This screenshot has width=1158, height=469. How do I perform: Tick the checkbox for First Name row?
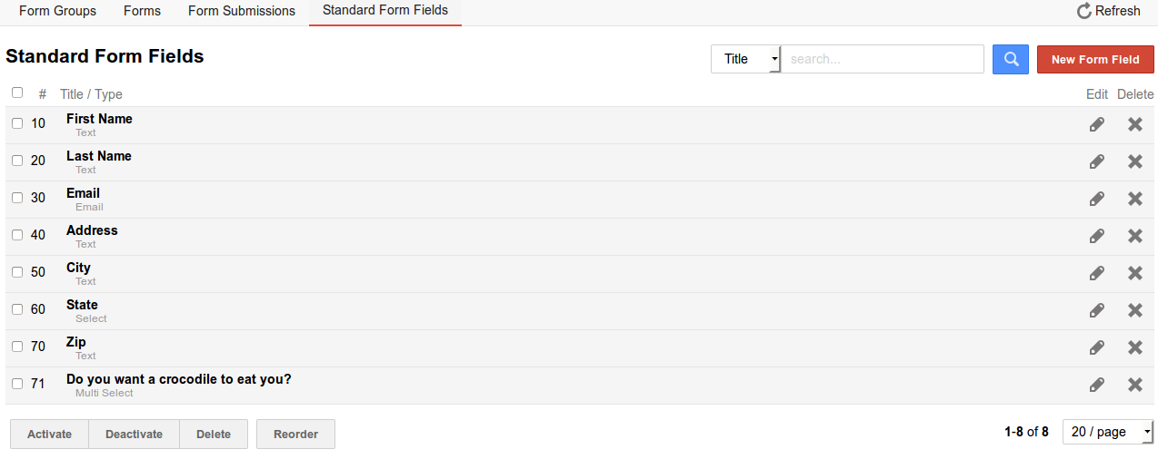(x=17, y=123)
